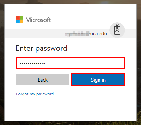Open the Forgot my password link
The image size is (141, 125).
coord(35,94)
